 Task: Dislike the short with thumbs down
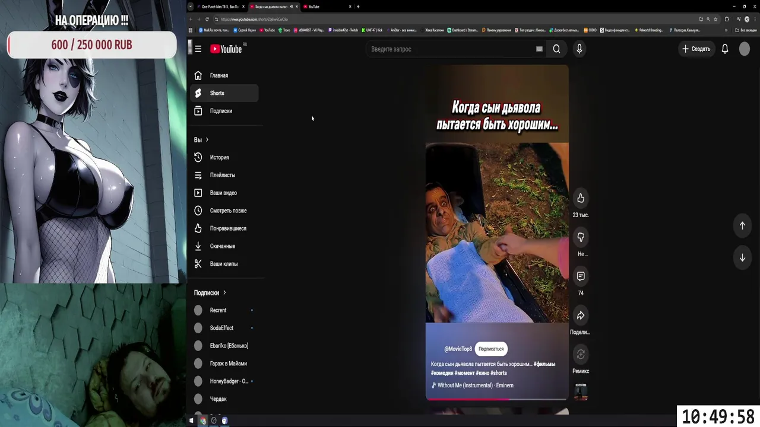[x=581, y=237]
